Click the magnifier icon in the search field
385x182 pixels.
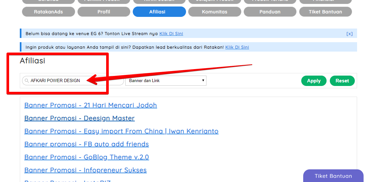(27, 81)
